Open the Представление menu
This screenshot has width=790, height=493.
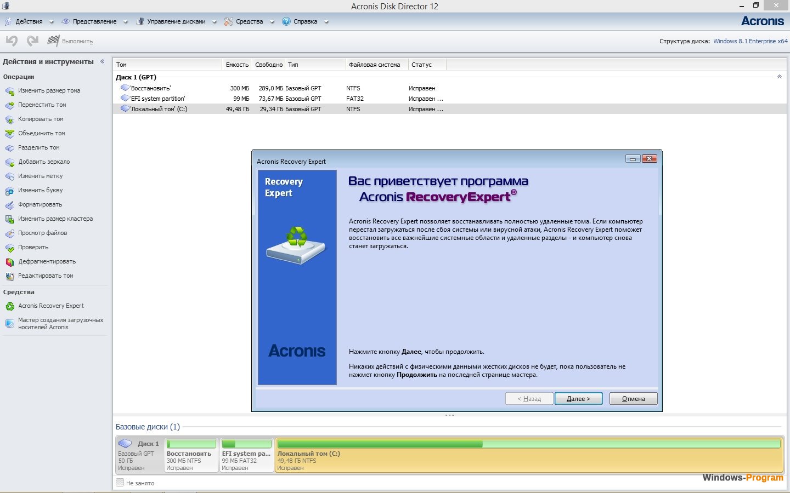click(94, 21)
